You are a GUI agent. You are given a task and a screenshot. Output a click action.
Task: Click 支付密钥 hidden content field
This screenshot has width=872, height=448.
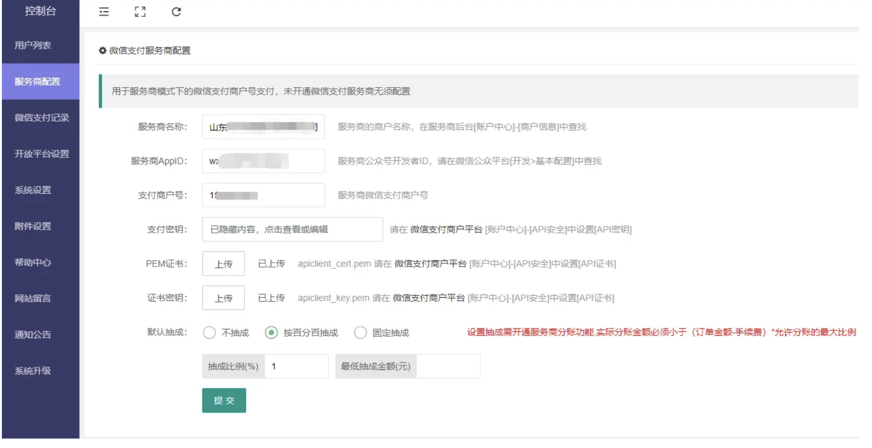click(x=292, y=229)
